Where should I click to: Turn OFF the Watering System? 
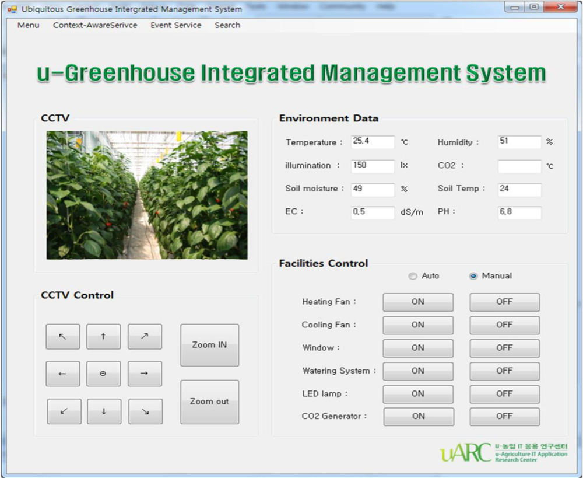click(504, 371)
